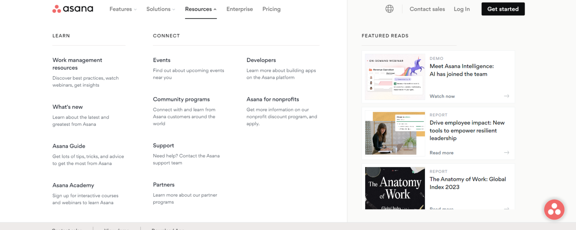
Task: Click the on-demand webinar thumbnail
Action: point(394,77)
